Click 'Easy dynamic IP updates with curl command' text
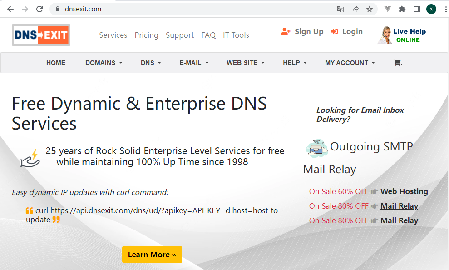 pos(90,192)
